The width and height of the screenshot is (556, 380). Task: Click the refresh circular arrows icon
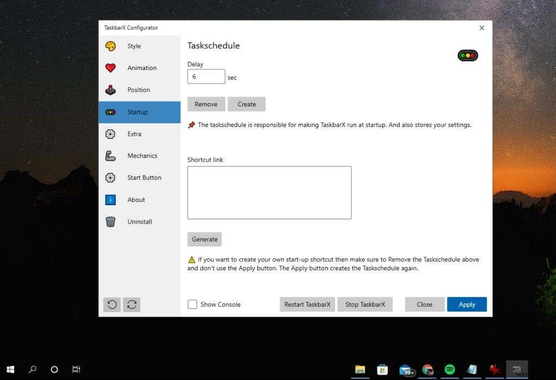pyautogui.click(x=132, y=305)
